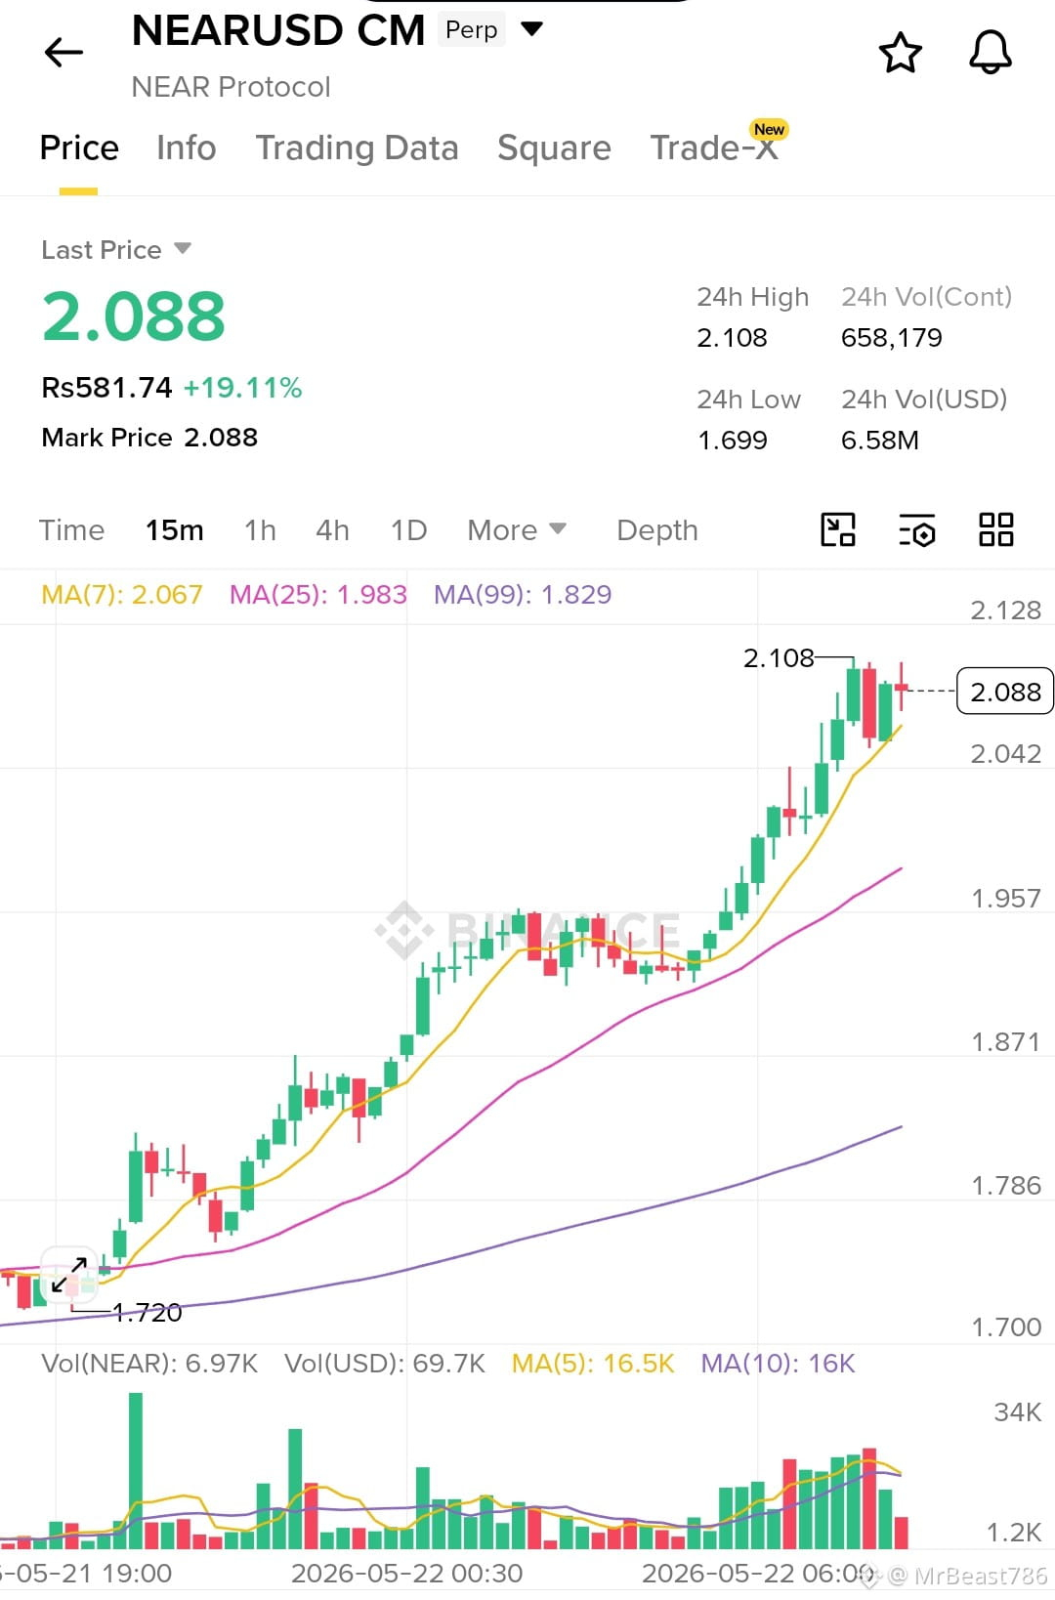Open the Trading Data tab
The image size is (1055, 1600).
coord(357,147)
